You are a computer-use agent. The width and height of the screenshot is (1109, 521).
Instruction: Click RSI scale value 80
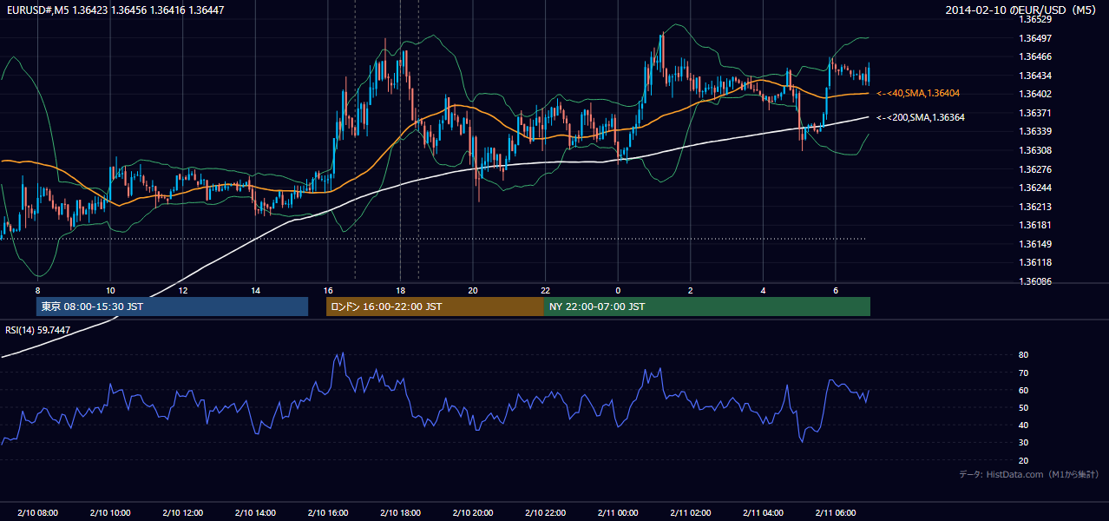pos(1024,355)
